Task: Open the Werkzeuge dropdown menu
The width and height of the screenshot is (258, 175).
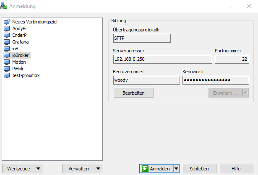Action: (22, 169)
